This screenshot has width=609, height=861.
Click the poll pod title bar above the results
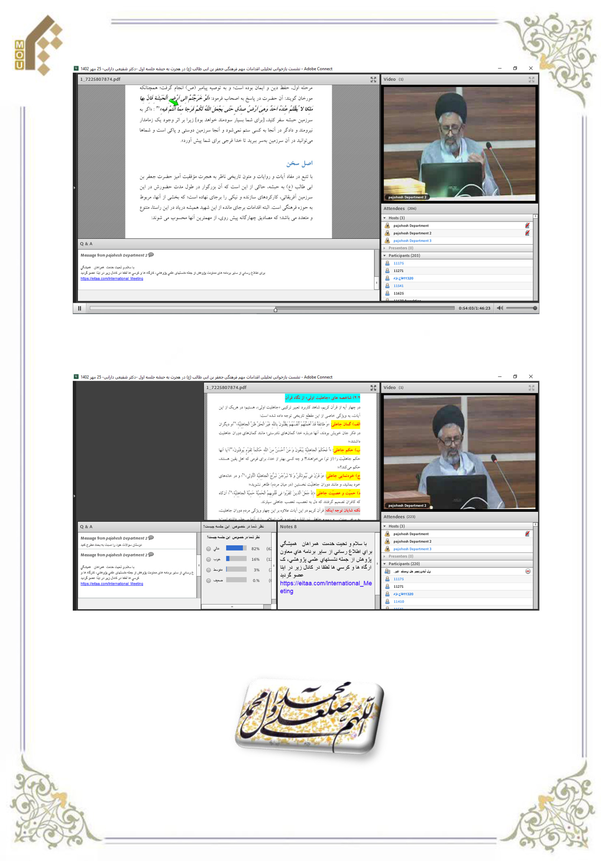coord(239,527)
